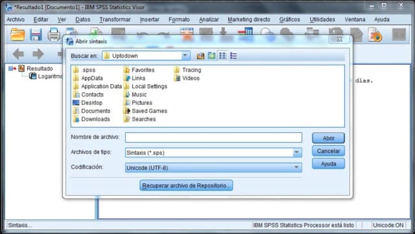
Task: Switch dialog to details view
Action: tap(233, 56)
